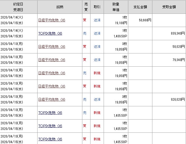Open 日経平均先物 06 link with 50,660円 payment

(52, 20)
